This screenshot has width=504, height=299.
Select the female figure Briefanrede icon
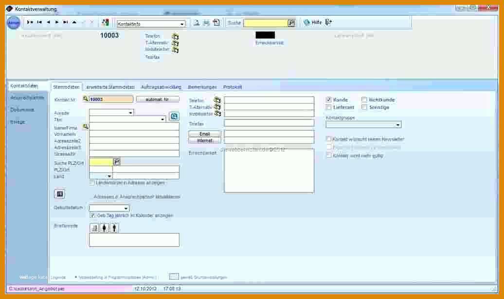(x=105, y=228)
